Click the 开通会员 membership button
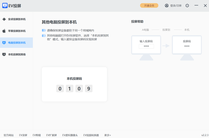 (149, 5)
